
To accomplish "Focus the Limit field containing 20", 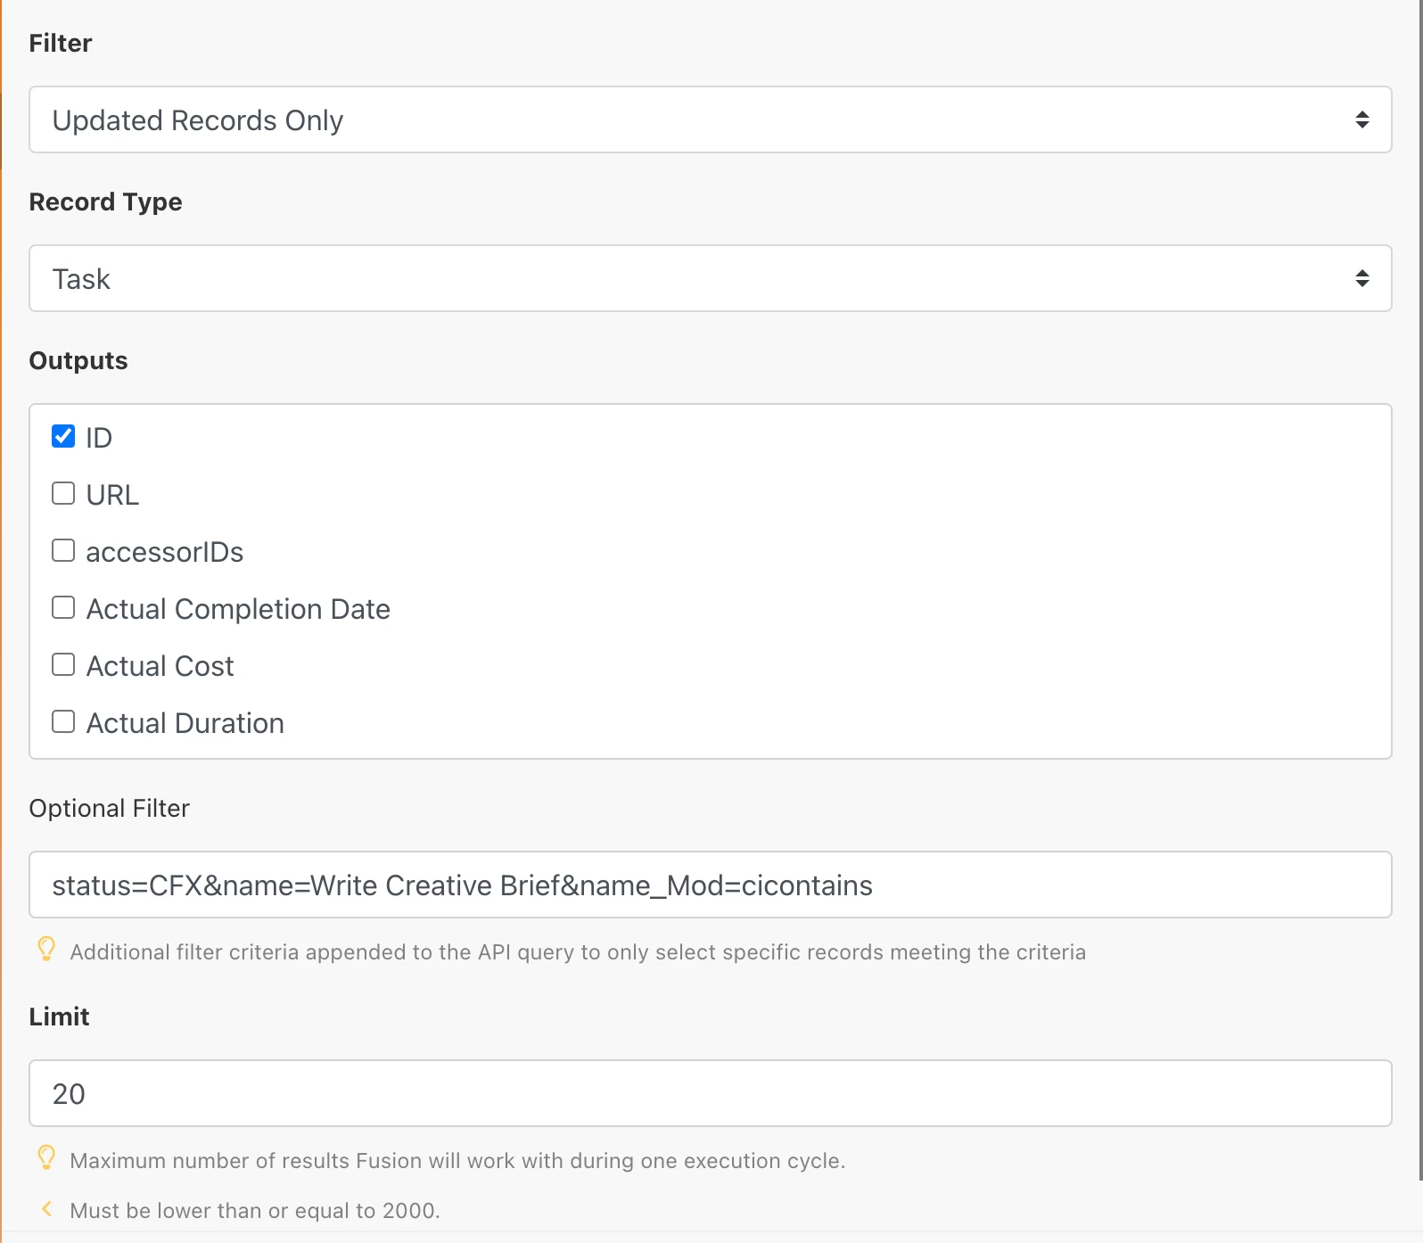I will (710, 1093).
